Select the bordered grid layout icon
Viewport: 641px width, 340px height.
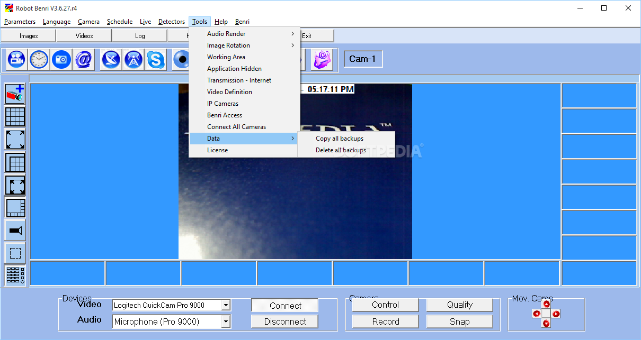pos(15,162)
